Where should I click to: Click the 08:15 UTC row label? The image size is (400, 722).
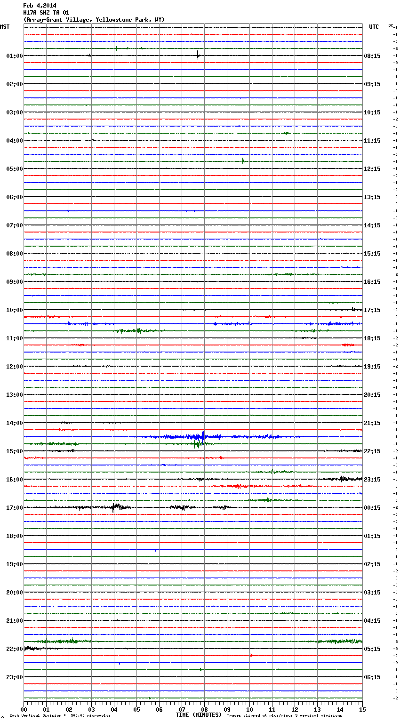(372, 56)
